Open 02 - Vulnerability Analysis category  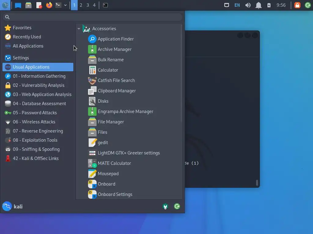click(38, 85)
